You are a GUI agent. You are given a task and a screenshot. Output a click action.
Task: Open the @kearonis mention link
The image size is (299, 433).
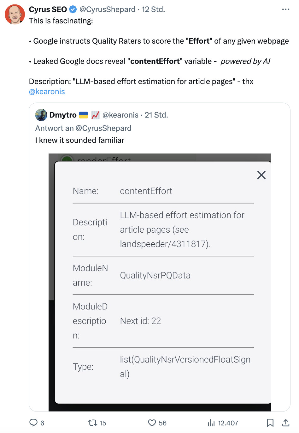pos(47,91)
